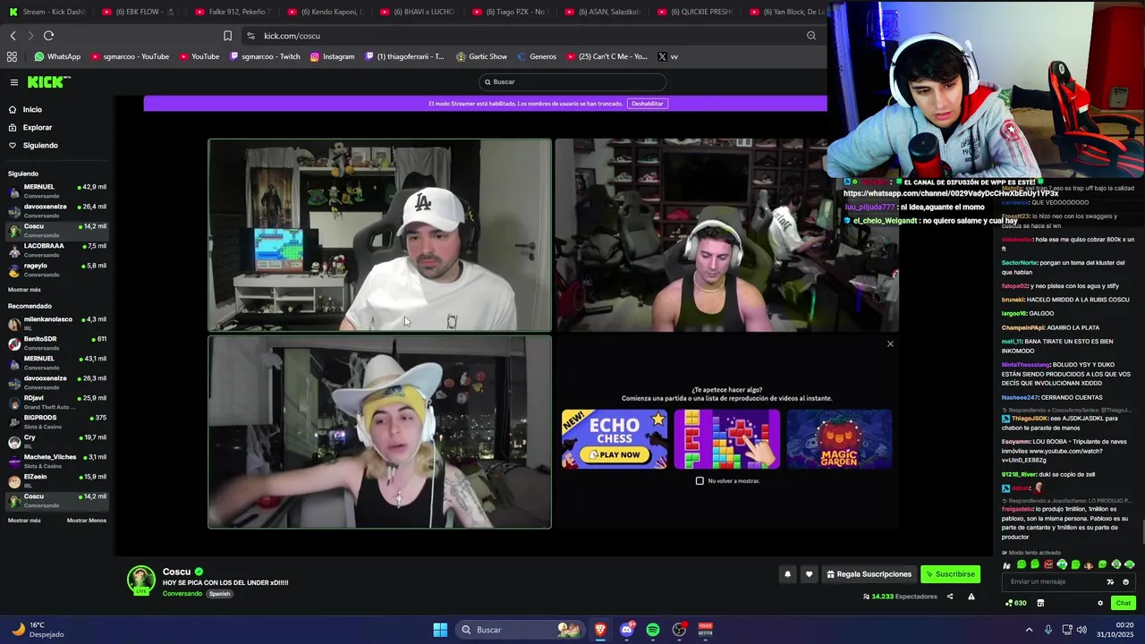This screenshot has height=644, width=1145.
Task: Click Regala Suscripciones button
Action: [869, 574]
